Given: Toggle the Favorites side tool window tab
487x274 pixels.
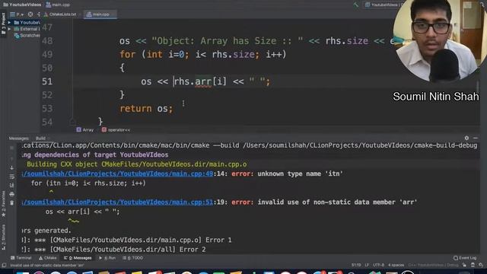Looking at the screenshot, I should tap(3, 204).
